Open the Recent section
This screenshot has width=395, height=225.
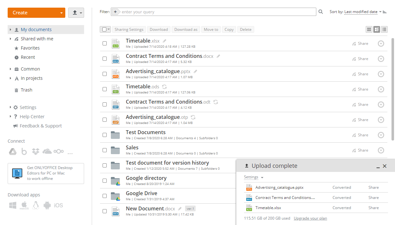coord(28,57)
